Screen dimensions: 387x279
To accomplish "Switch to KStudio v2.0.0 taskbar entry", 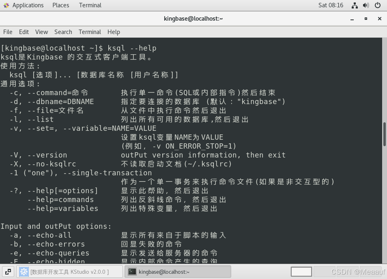I will 70,272.
